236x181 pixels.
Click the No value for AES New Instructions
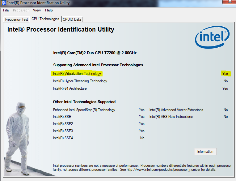click(x=225, y=117)
